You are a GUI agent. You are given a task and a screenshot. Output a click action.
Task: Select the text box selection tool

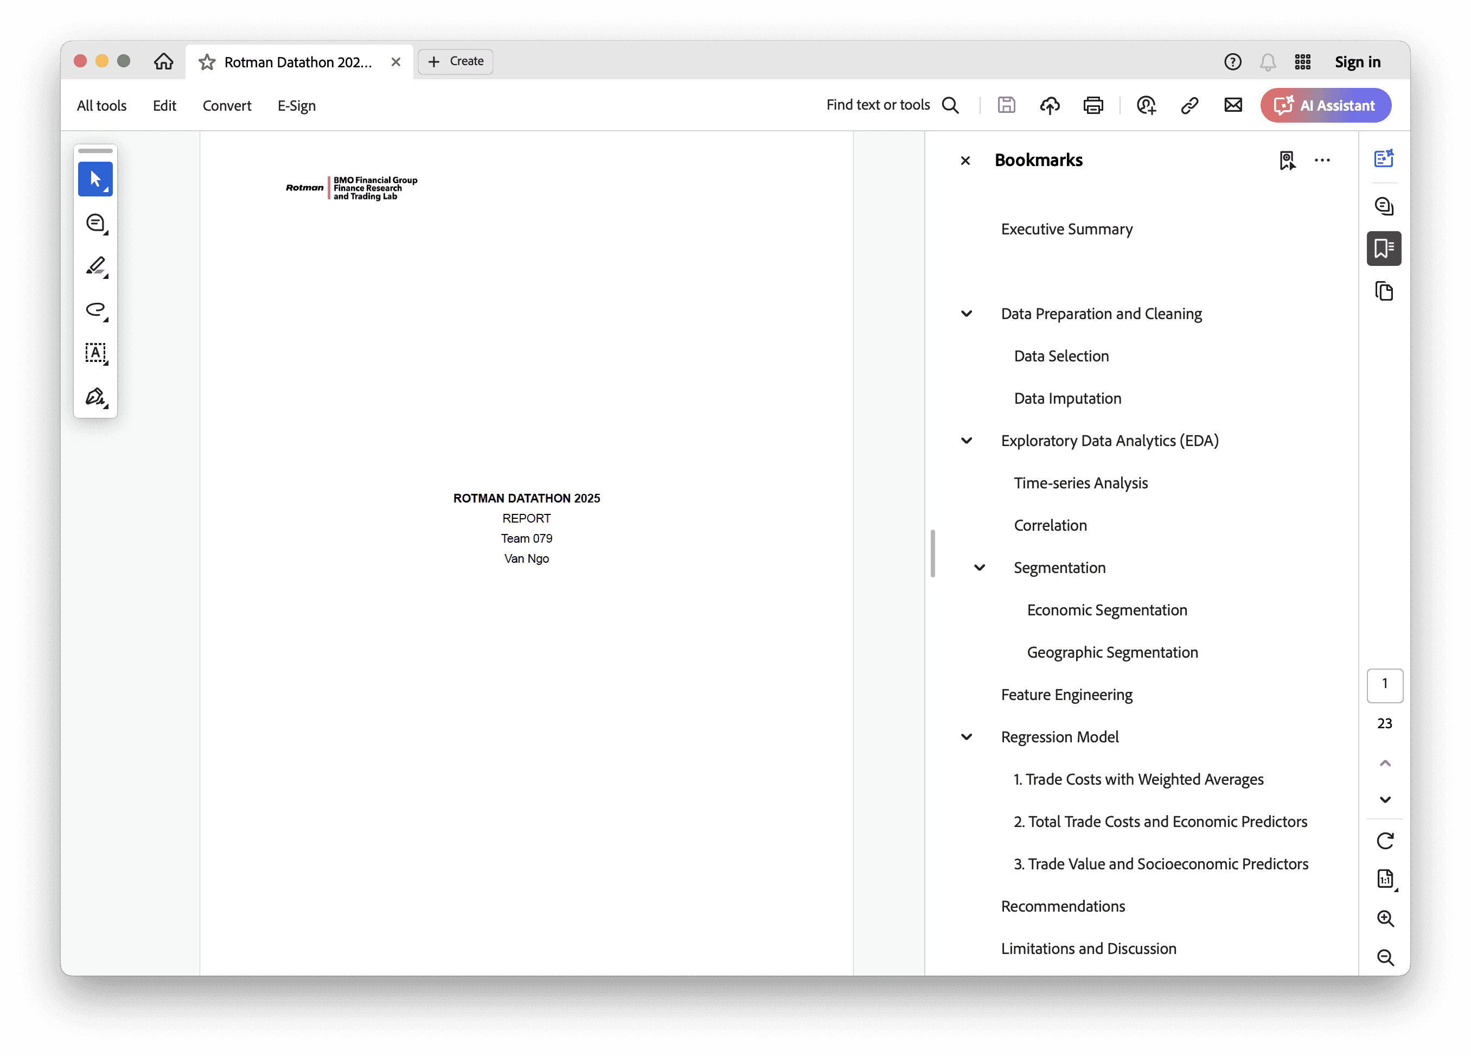[95, 353]
